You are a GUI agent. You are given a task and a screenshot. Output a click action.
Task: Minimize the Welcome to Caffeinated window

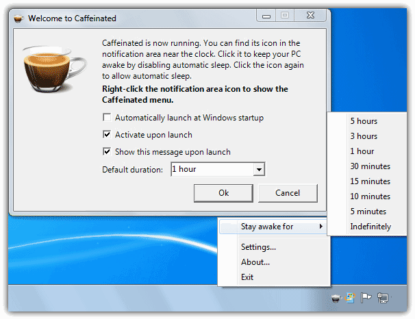(x=266, y=16)
